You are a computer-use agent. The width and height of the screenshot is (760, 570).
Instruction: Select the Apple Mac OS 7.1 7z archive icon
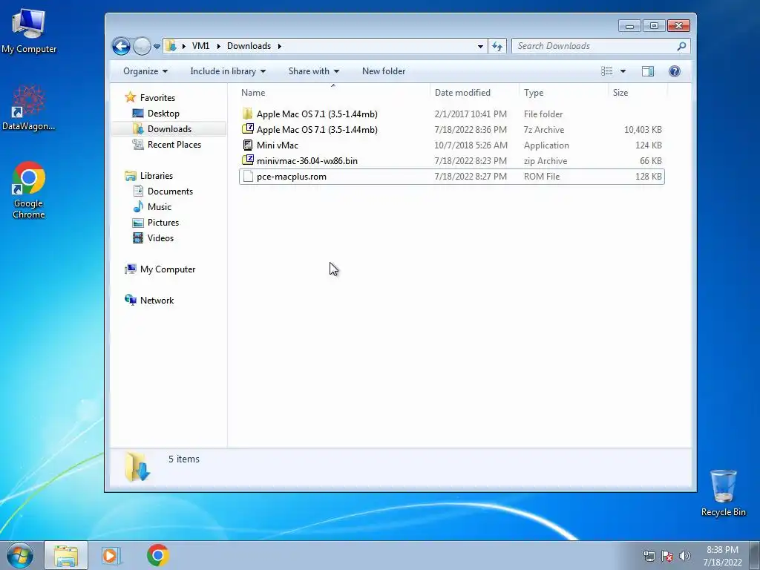[x=248, y=129]
